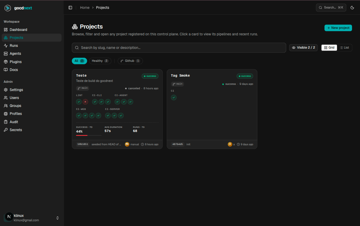Click the Audit clipboard icon

coord(6,122)
